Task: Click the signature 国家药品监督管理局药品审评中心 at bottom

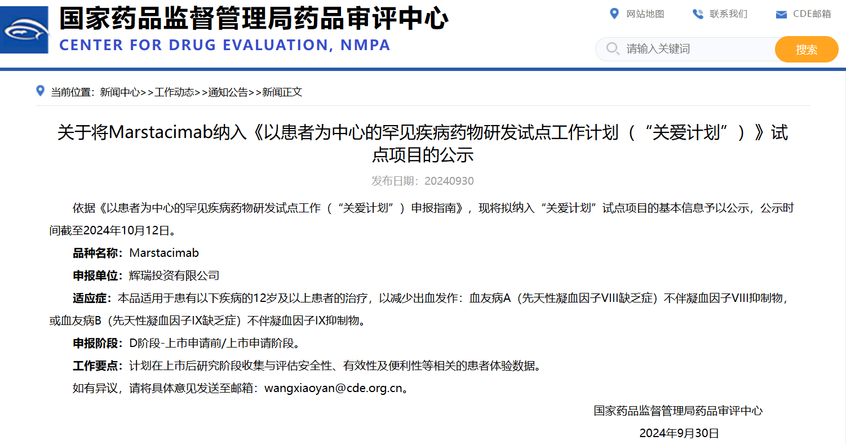Action: coord(678,411)
